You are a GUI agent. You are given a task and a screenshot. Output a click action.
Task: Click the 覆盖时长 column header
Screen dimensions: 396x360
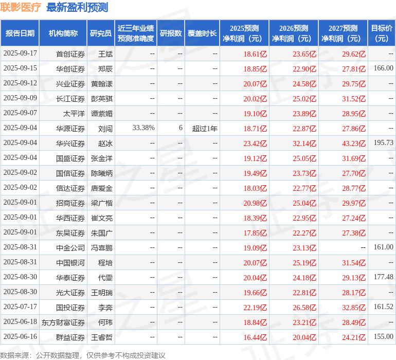(202, 33)
